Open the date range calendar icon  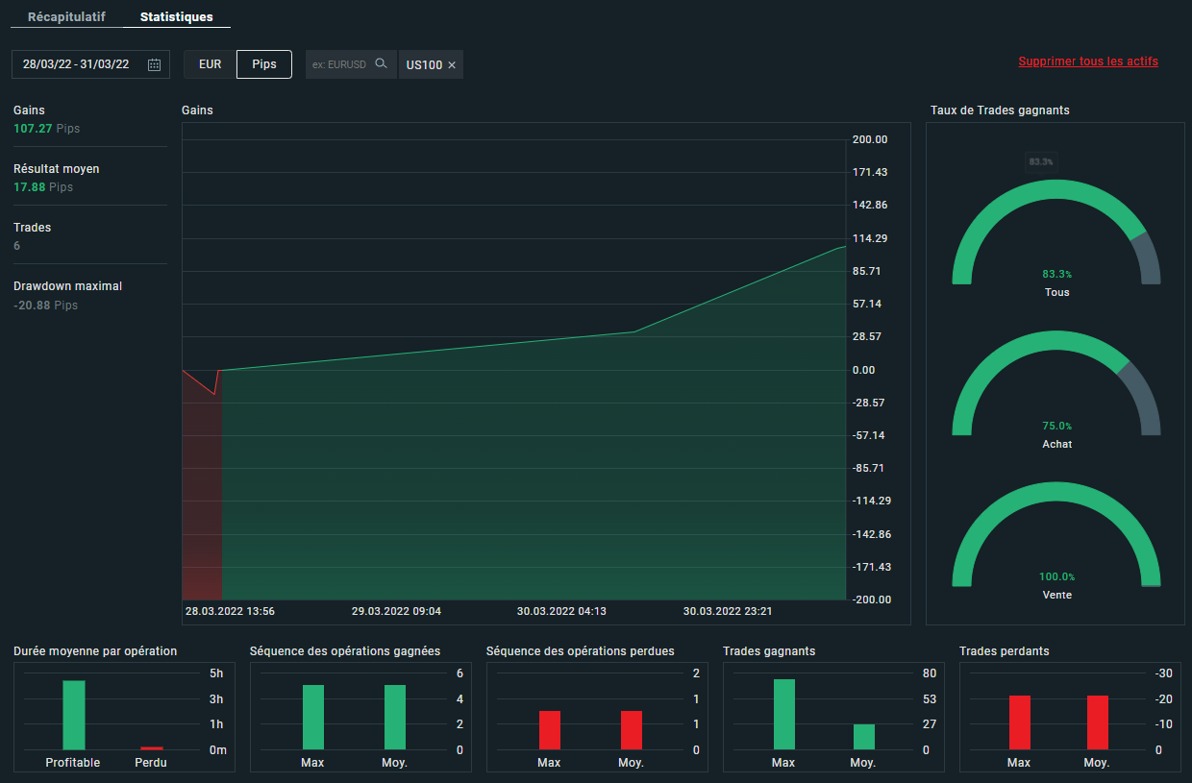point(154,64)
